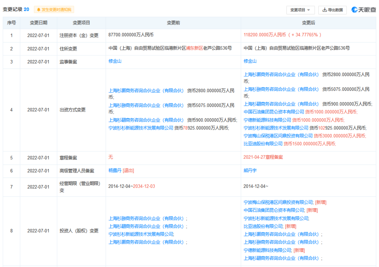Click the 变更记录 section title

13,9
